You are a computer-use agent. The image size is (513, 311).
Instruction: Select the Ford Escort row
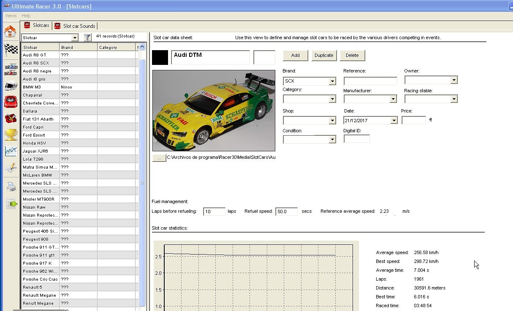(x=80, y=135)
